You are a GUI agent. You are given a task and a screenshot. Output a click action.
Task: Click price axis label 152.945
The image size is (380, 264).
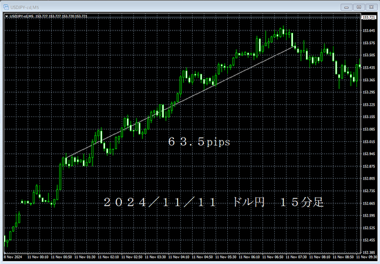pyautogui.click(x=369, y=154)
